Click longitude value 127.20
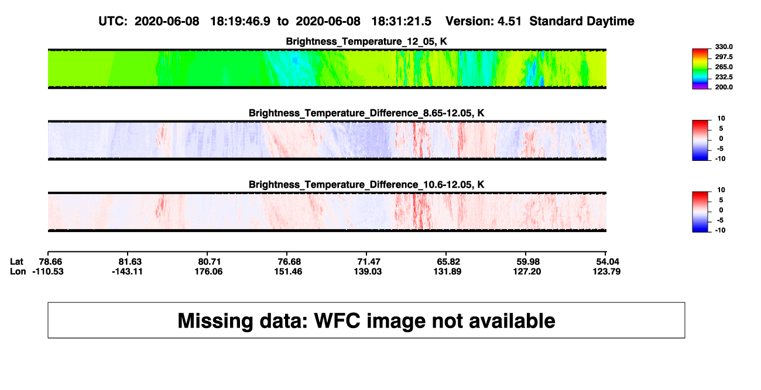Image resolution: width=761 pixels, height=390 pixels. point(526,271)
